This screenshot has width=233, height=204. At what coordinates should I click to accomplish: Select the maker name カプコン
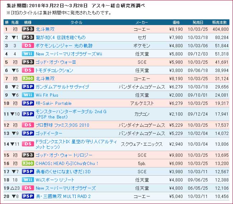(x=142, y=114)
